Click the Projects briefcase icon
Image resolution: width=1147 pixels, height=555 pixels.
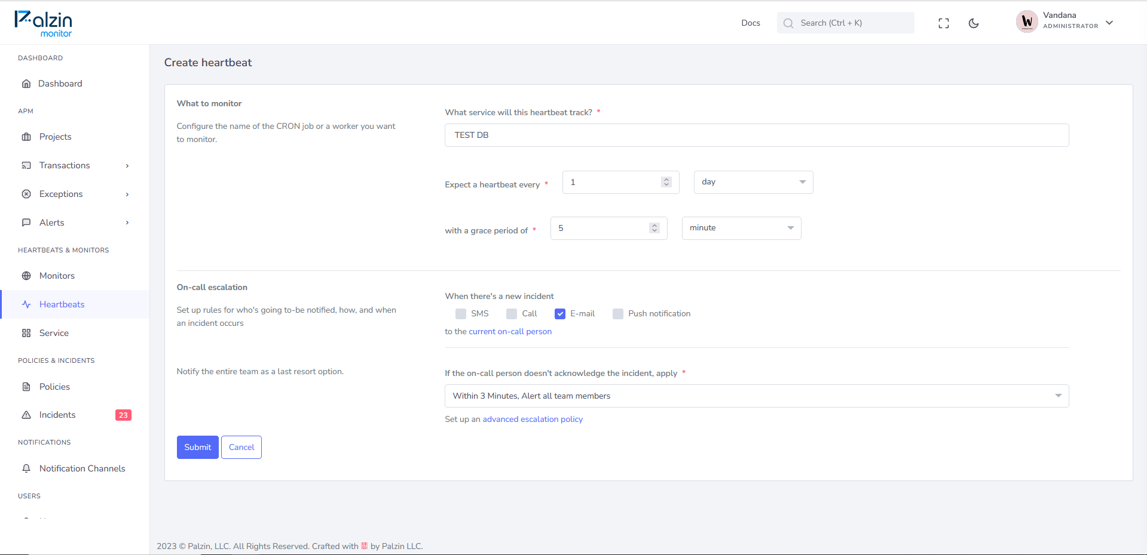26,137
